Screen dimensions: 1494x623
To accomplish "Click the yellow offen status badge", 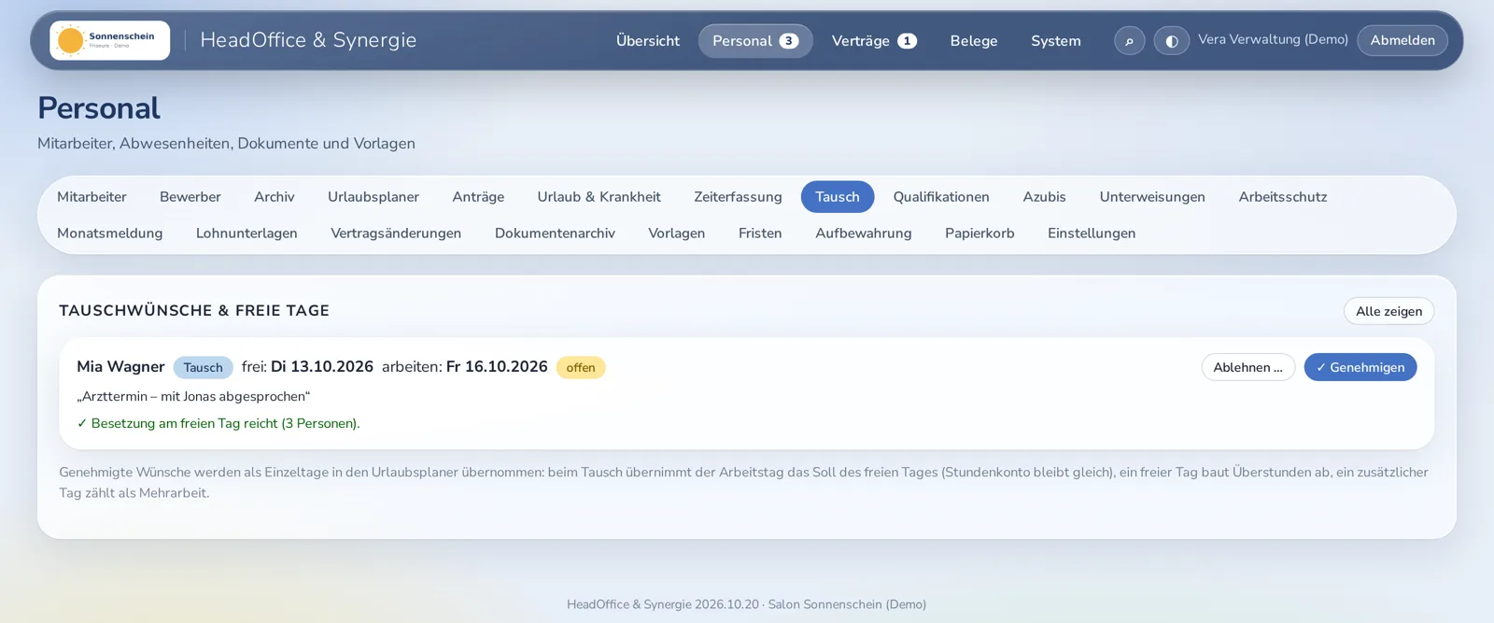I will pos(581,367).
